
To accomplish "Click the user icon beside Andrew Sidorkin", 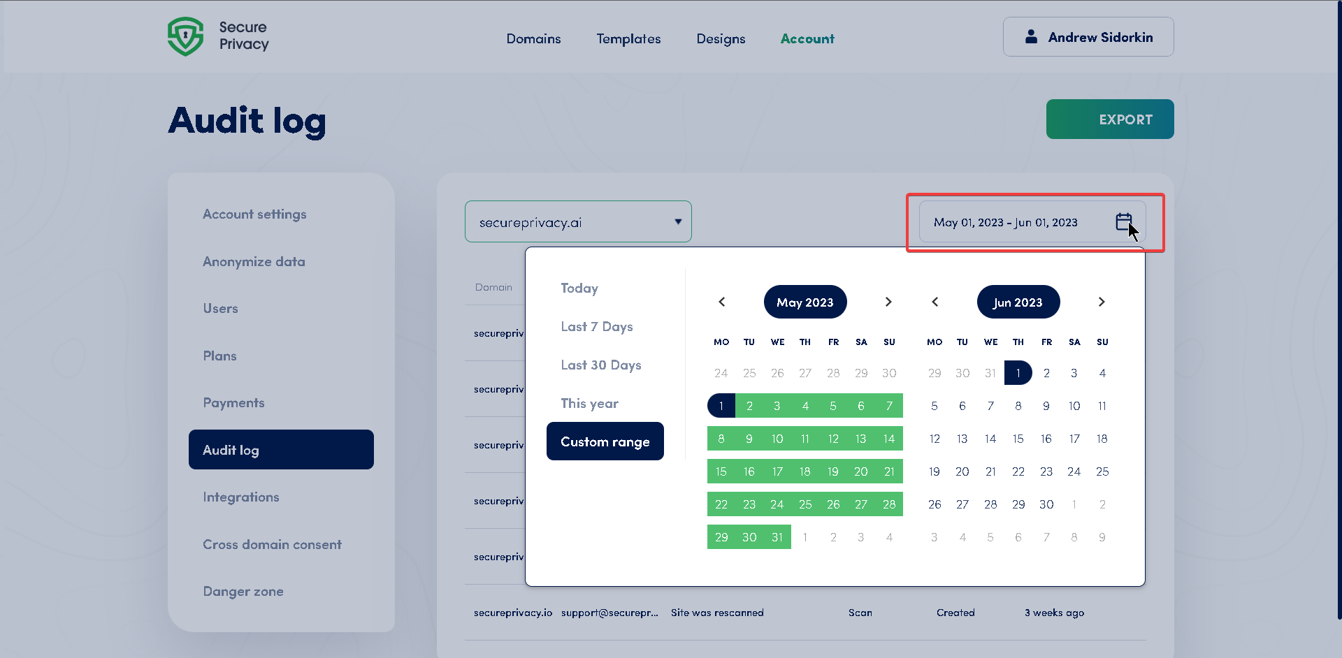I will (1030, 37).
